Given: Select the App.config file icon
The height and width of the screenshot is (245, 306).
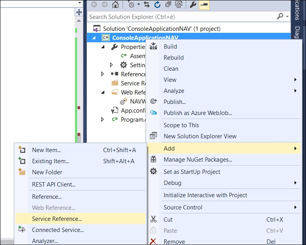Looking at the screenshot, I should tap(115, 110).
